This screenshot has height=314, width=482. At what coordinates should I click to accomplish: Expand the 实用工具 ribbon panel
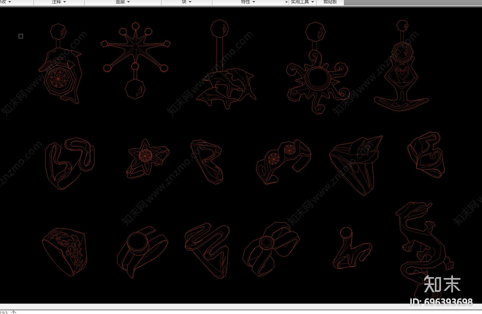302,2
